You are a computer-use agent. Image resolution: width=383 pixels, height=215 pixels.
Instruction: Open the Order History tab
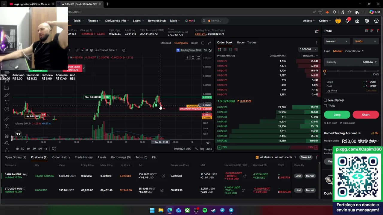61,157
